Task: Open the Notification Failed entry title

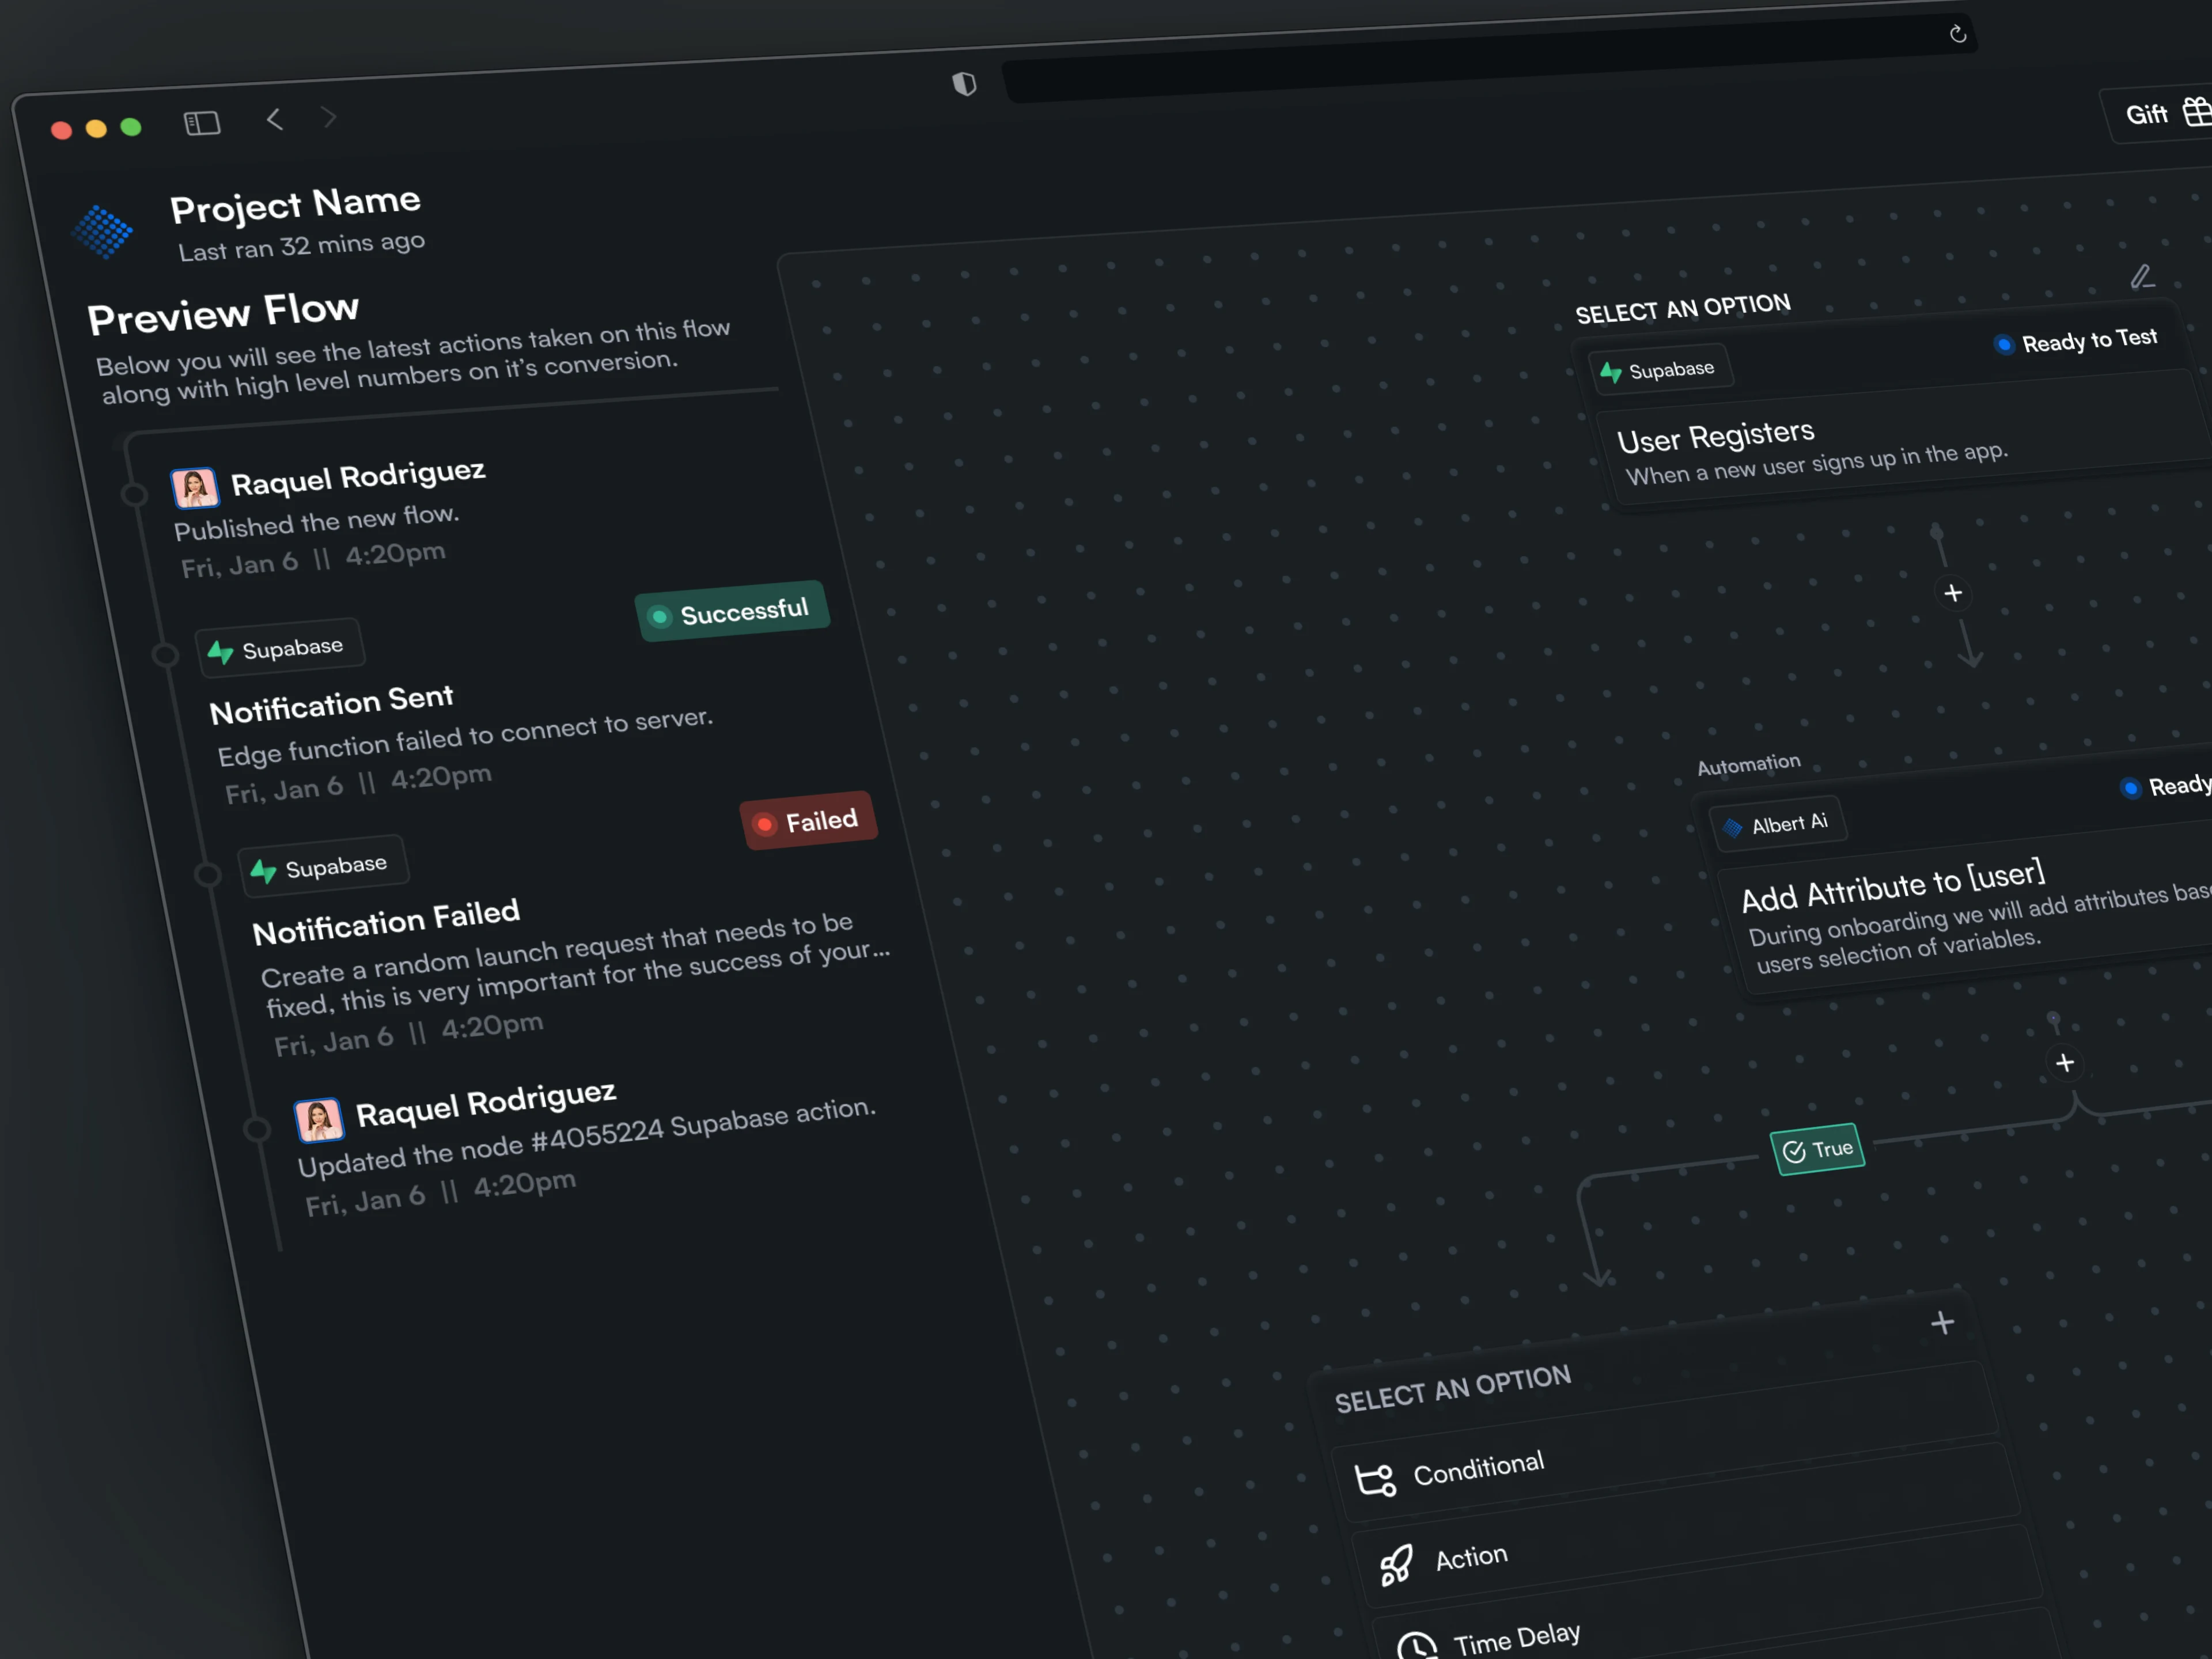Action: tap(386, 922)
